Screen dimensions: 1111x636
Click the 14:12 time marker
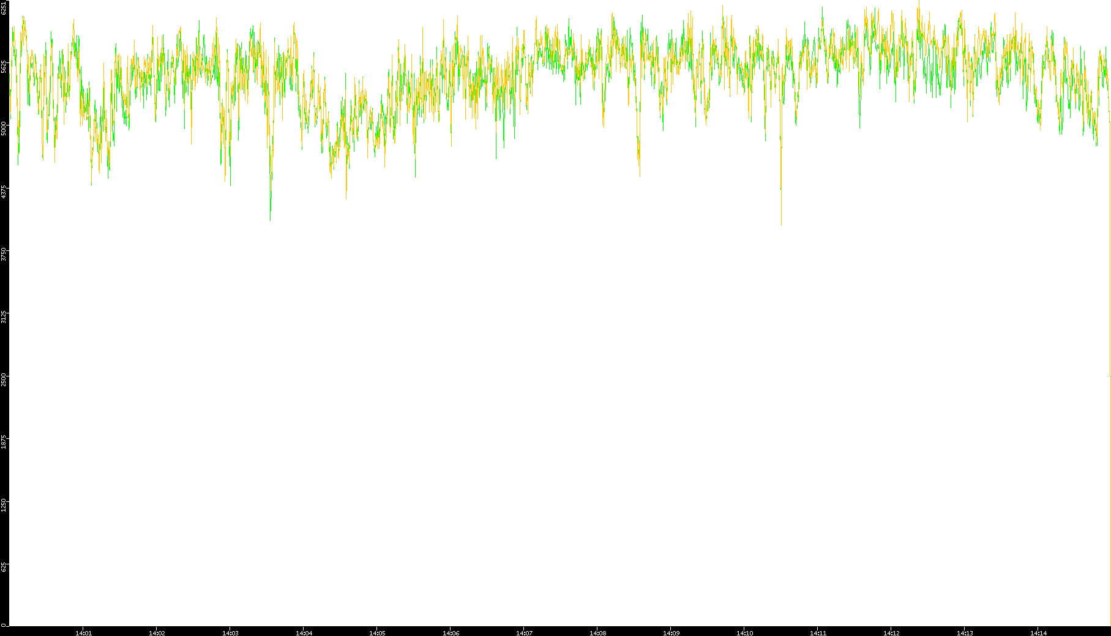pos(891,633)
